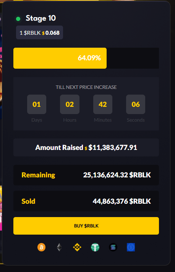Pick the Solana payment icon
The image size is (175, 272).
coord(113,247)
